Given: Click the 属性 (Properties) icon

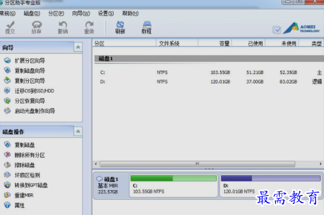Looking at the screenshot, I should [x=7, y=205].
